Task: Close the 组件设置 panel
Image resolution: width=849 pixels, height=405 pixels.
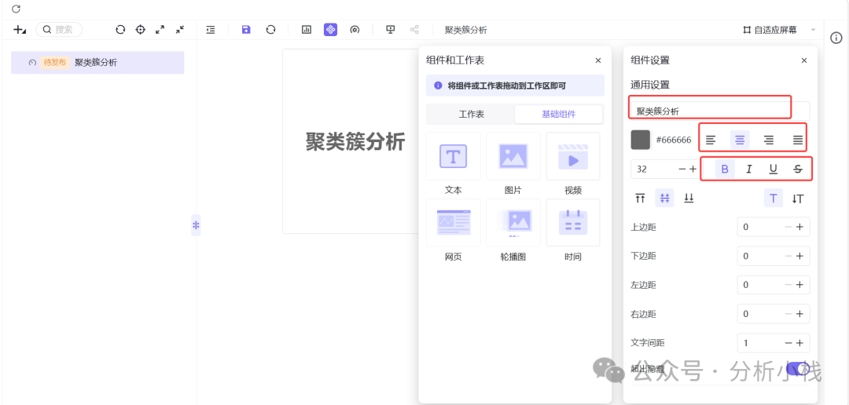Action: 804,60
